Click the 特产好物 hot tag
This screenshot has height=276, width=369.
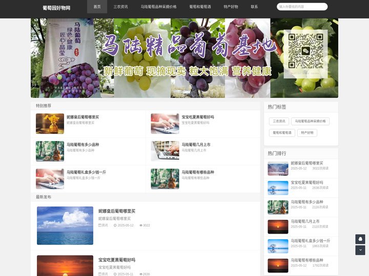tap(307, 133)
